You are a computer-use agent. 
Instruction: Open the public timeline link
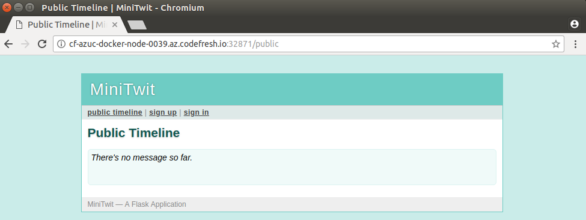pyautogui.click(x=115, y=112)
